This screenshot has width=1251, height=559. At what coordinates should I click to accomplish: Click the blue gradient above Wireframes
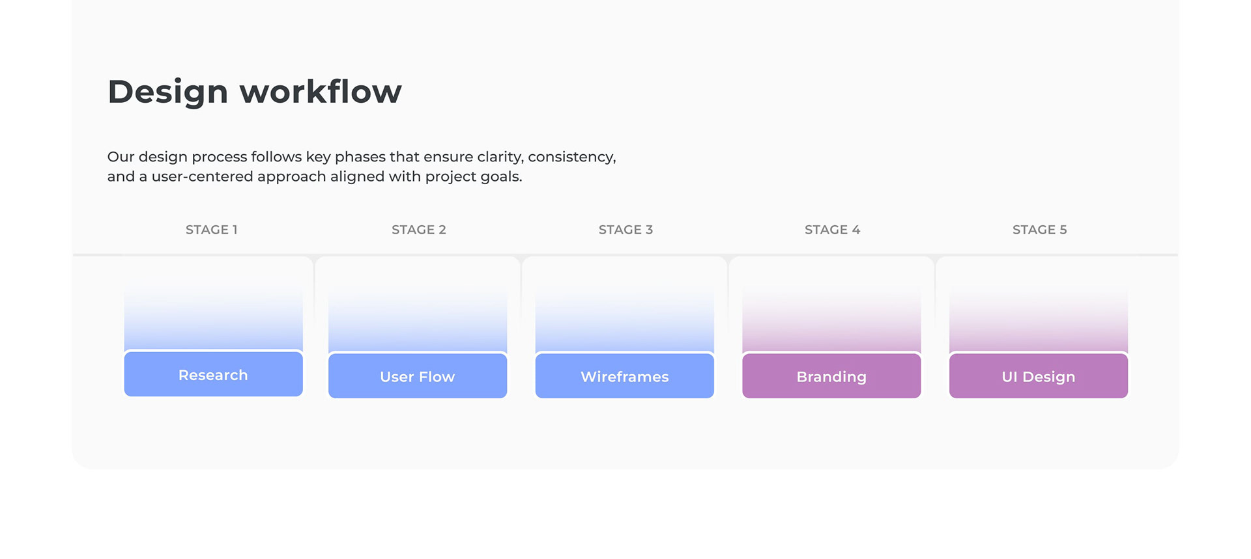pos(624,323)
